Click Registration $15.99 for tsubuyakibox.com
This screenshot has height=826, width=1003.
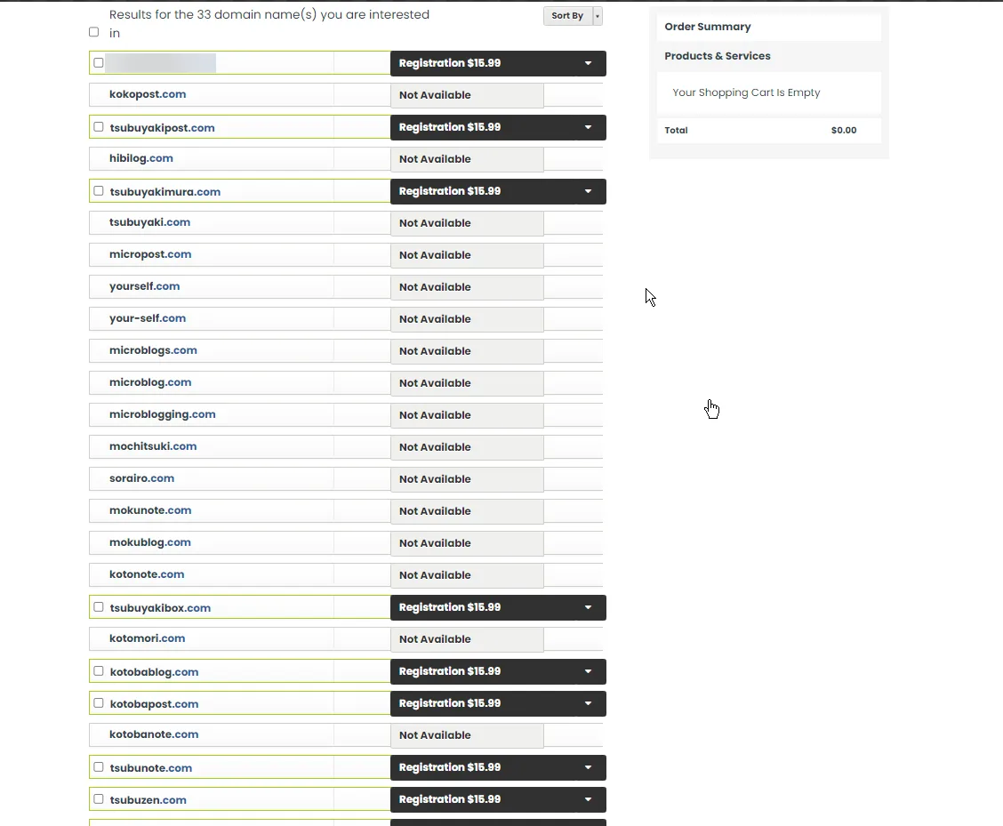click(450, 607)
